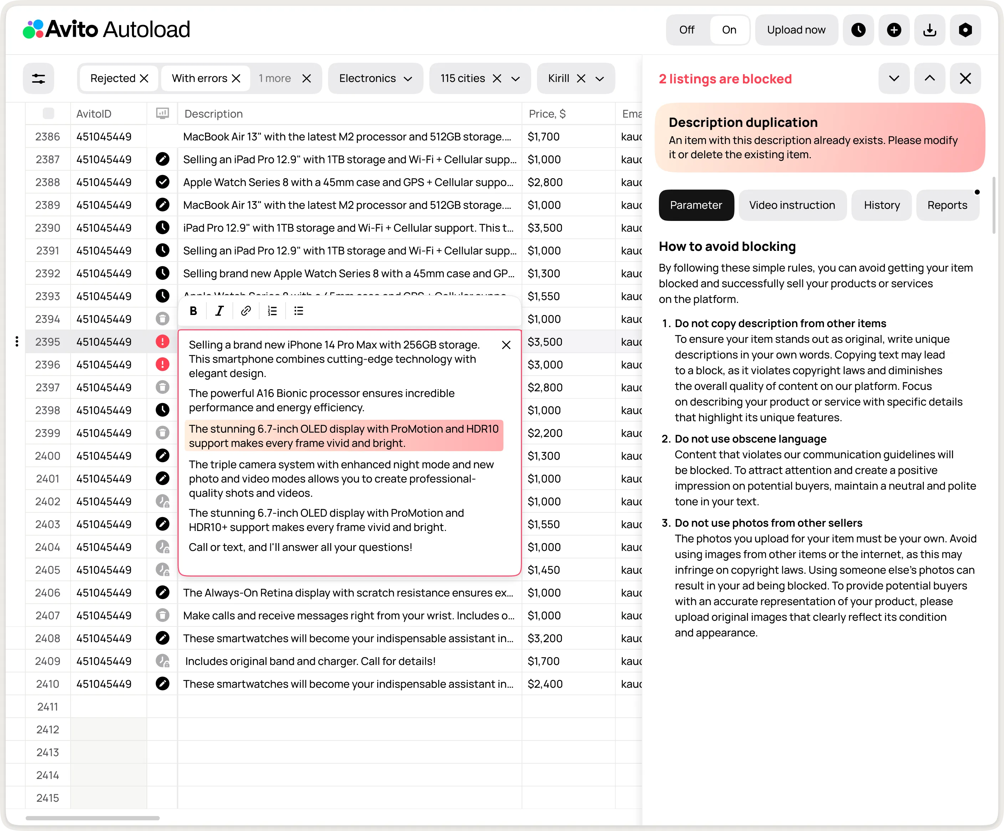Click the red error icon in row 2395

pos(163,342)
